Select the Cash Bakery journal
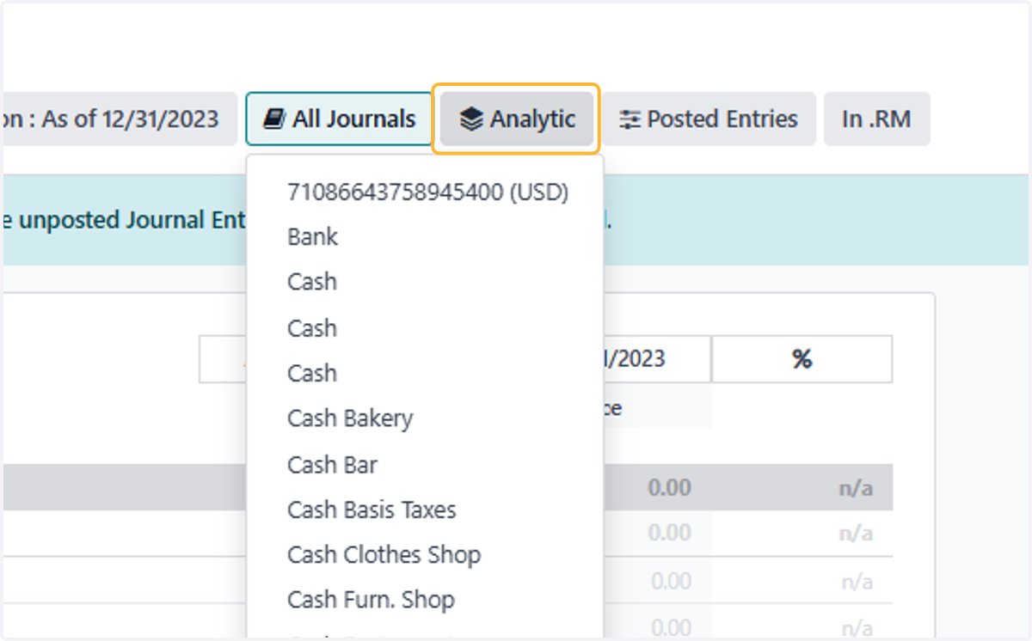This screenshot has height=641, width=1032. (350, 418)
